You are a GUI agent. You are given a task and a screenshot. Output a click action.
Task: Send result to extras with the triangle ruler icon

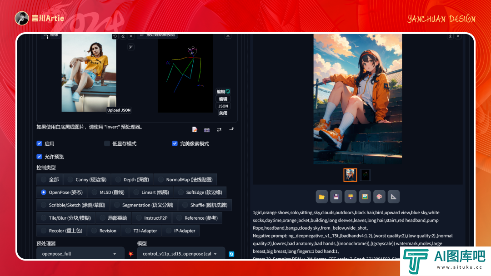click(x=394, y=197)
